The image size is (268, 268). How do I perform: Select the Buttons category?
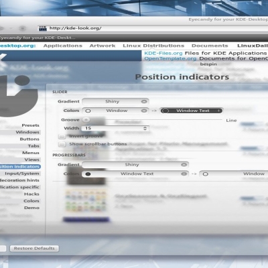pos(29,139)
